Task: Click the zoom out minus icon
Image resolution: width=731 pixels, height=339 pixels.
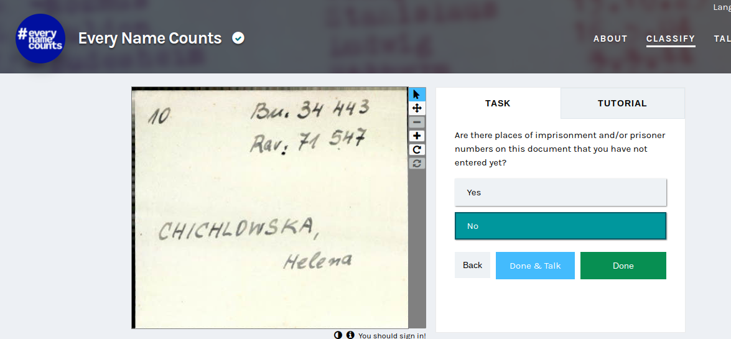Action: (417, 122)
